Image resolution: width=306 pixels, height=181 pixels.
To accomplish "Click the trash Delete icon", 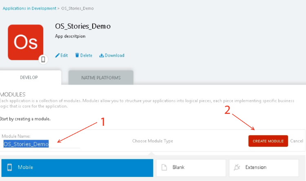I will [x=77, y=56].
